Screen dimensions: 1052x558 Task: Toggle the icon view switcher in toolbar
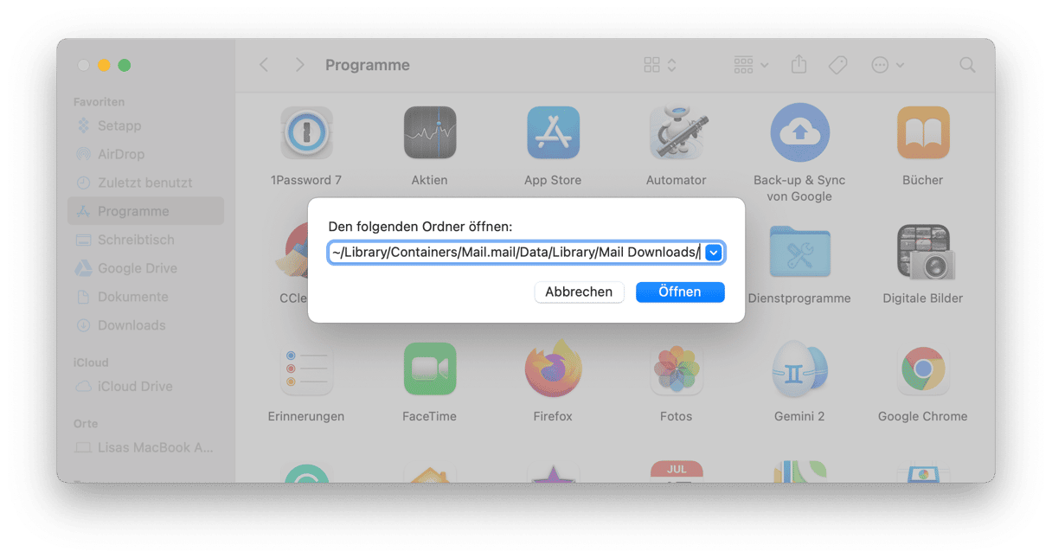pyautogui.click(x=660, y=65)
